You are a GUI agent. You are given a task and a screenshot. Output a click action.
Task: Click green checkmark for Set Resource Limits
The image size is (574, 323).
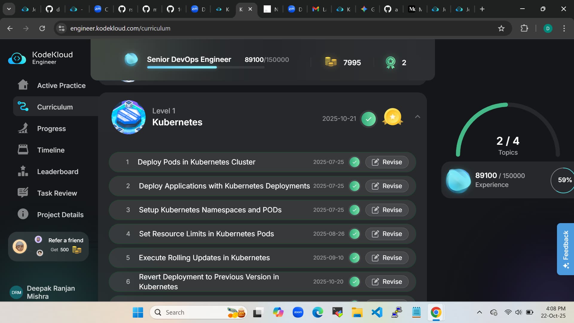[x=355, y=234]
